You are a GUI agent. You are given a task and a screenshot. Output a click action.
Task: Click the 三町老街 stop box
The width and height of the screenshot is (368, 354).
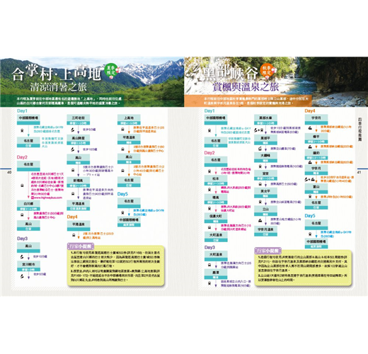point(79,120)
